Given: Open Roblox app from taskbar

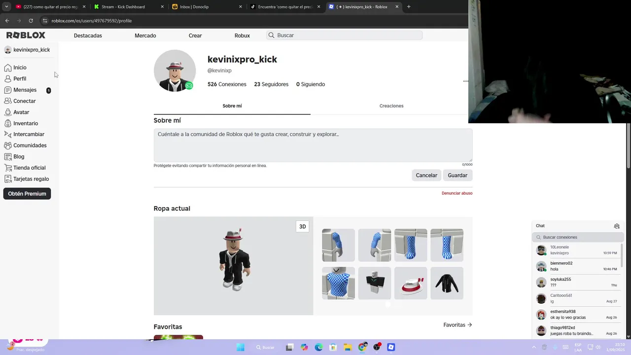Looking at the screenshot, I should 391,347.
